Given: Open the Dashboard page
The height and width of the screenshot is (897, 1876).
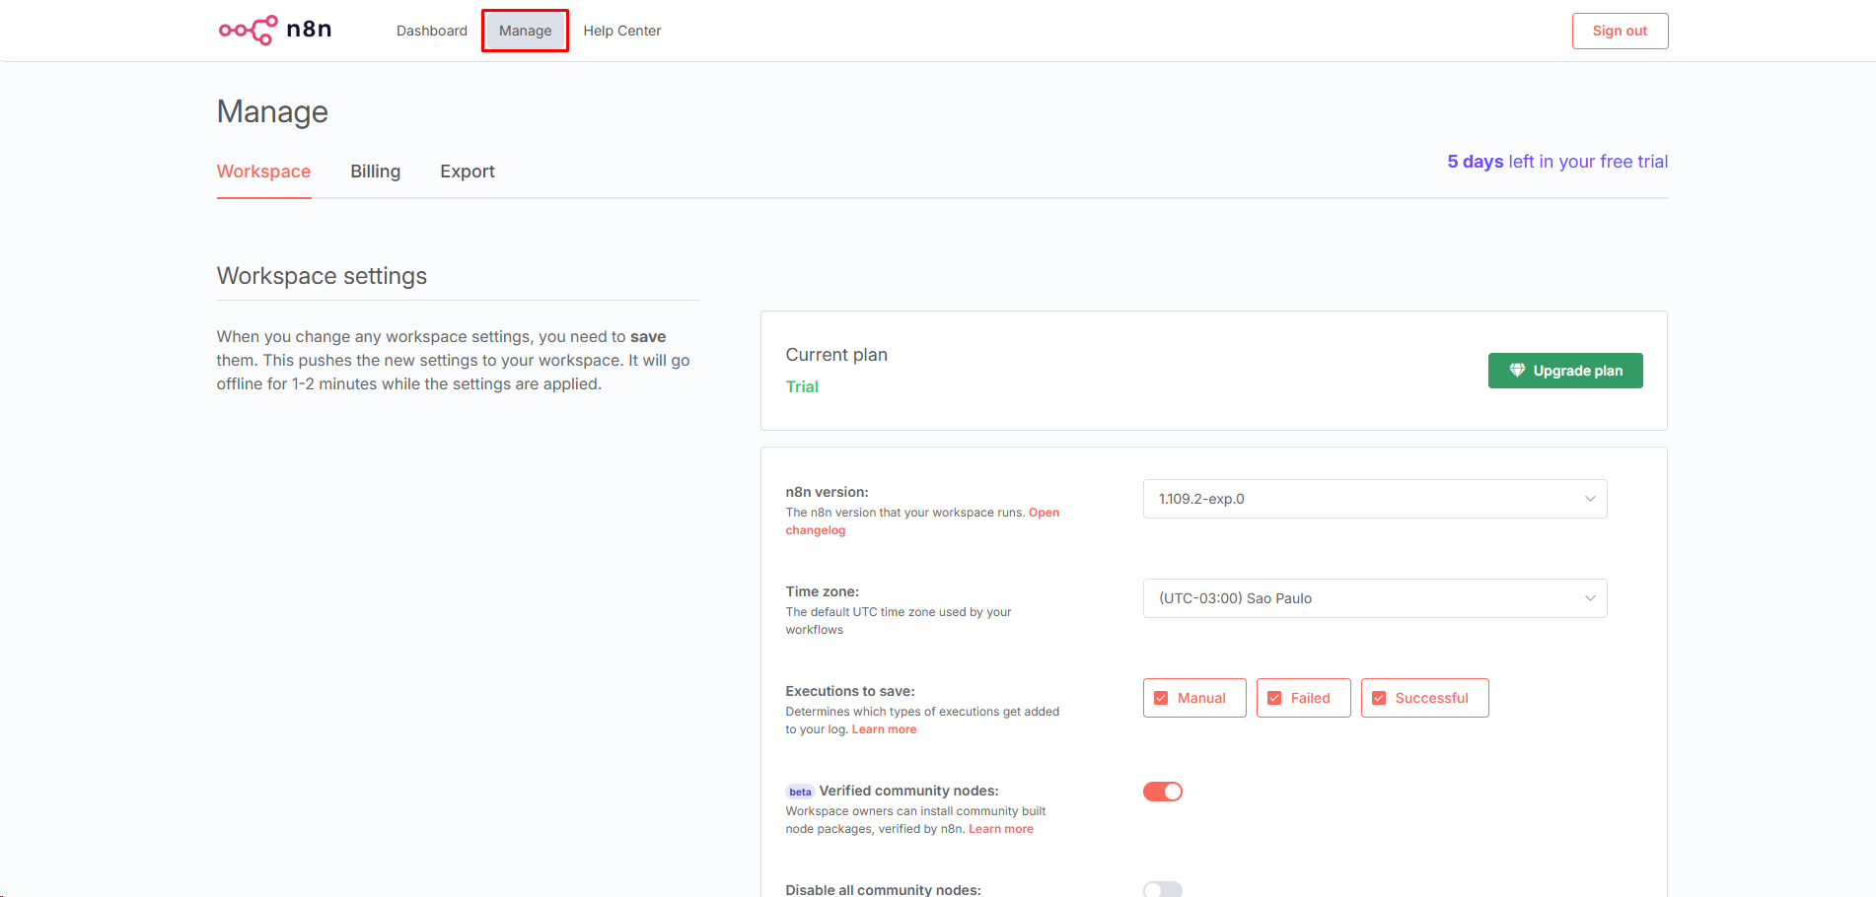Looking at the screenshot, I should (431, 31).
